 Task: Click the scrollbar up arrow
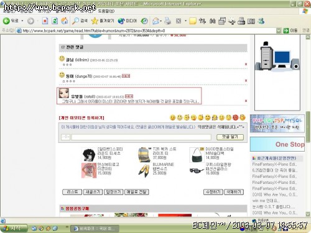(308, 37)
